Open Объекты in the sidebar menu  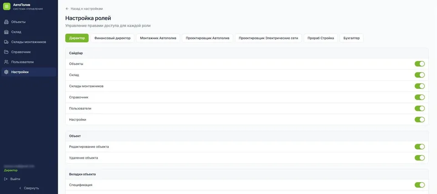click(x=29, y=22)
